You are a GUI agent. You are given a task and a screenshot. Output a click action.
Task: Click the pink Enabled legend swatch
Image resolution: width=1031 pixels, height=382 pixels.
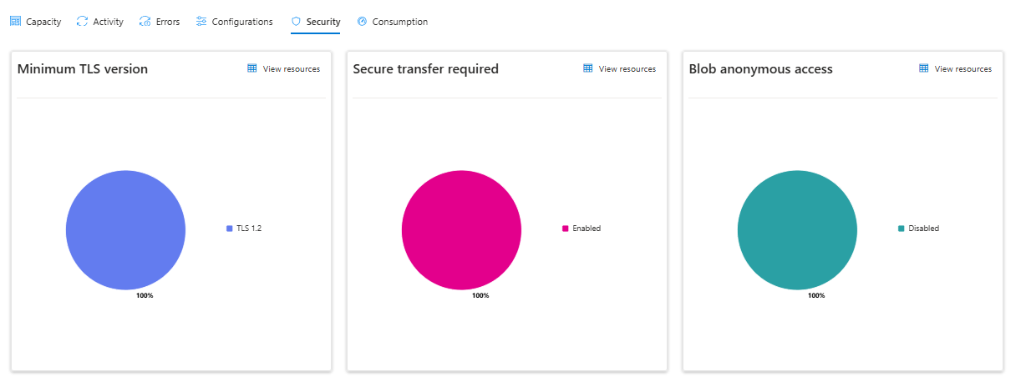pos(566,229)
